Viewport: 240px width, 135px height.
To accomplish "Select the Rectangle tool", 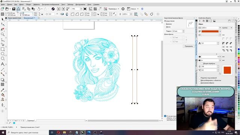I will [x=3, y=49].
